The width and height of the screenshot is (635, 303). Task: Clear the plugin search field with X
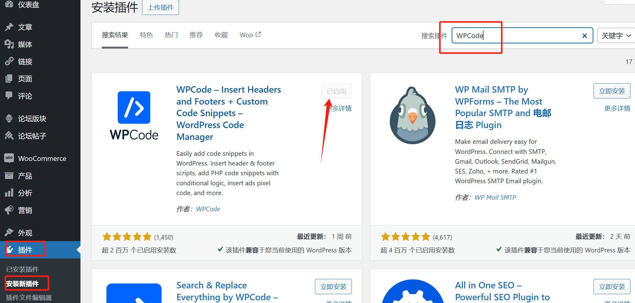point(584,36)
